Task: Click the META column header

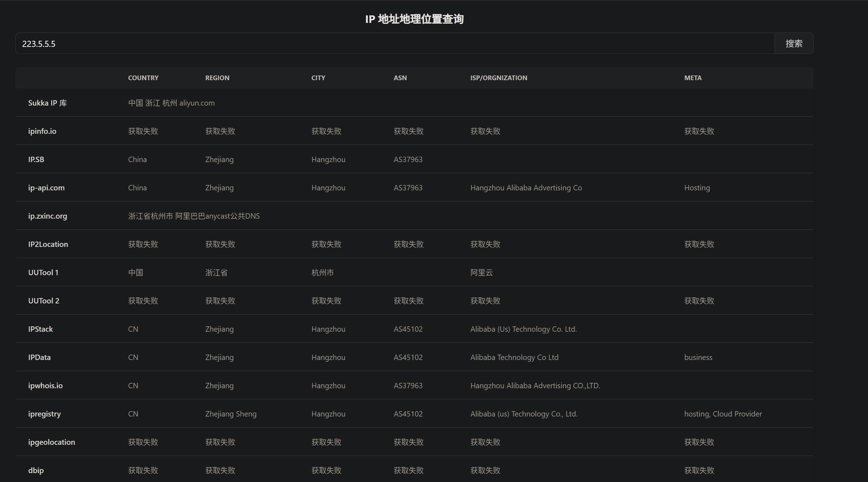Action: [692, 78]
